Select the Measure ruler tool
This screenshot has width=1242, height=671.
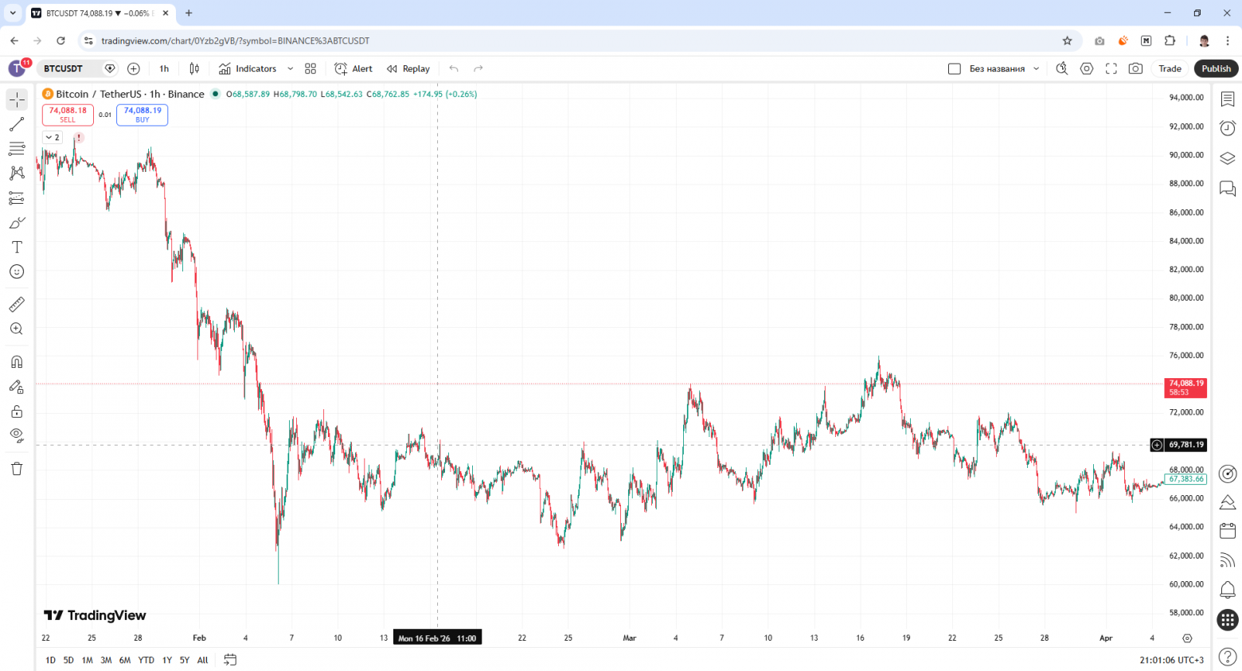pyautogui.click(x=17, y=304)
